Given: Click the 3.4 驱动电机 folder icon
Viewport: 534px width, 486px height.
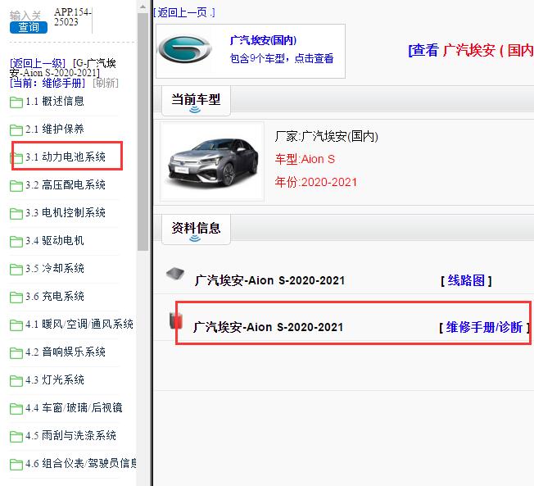Looking at the screenshot, I should [16, 242].
